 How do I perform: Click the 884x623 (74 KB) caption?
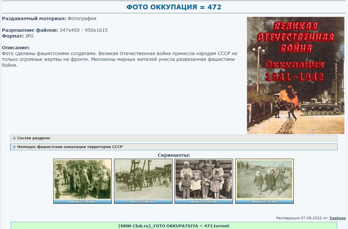[264, 201]
